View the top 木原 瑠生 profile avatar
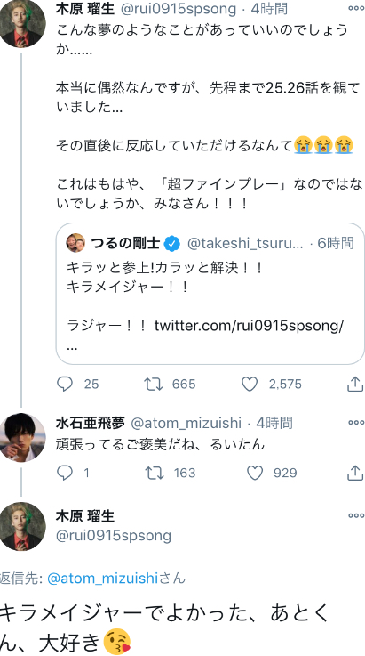Screen dimensions: 365x656 click(x=22, y=23)
